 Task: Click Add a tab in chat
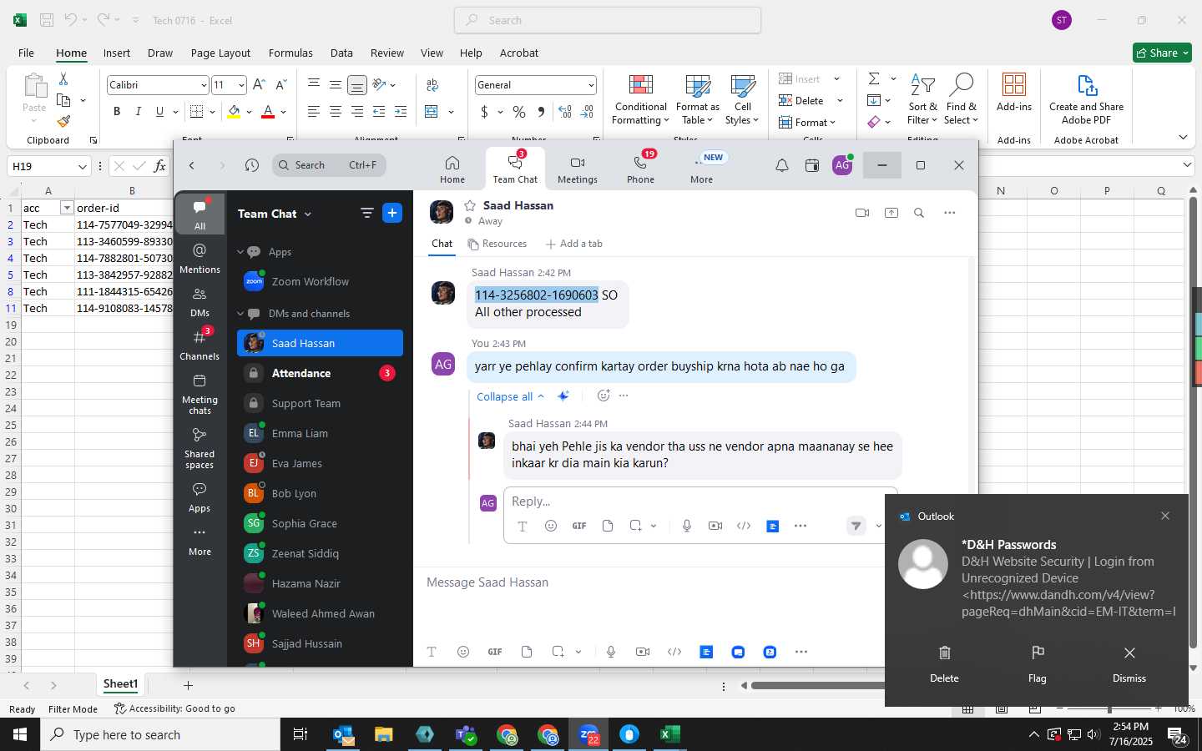click(x=573, y=244)
